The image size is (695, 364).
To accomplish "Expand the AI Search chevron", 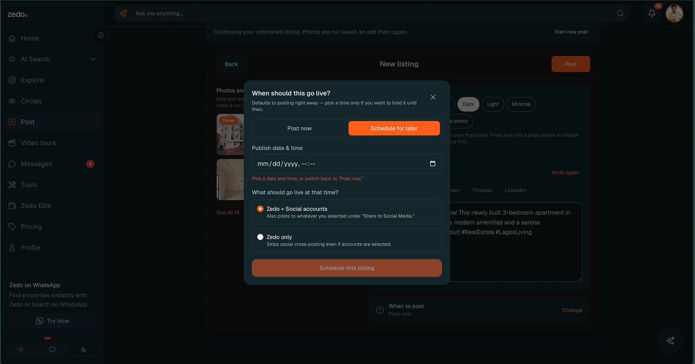I will tap(93, 59).
